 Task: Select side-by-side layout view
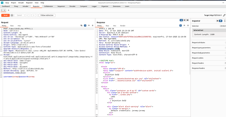(181, 20)
